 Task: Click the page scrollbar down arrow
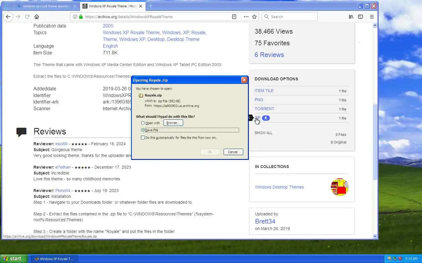tap(375, 236)
